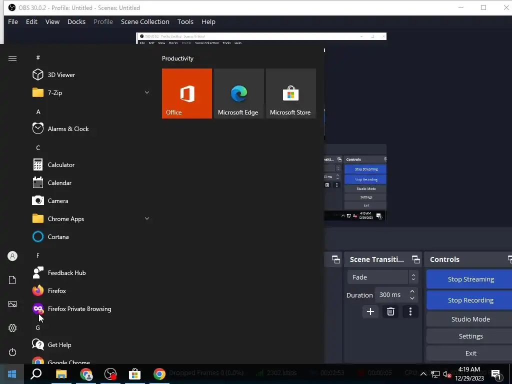
Task: Click the taskbar clock 4:19 AM
Action: pyautogui.click(x=469, y=373)
